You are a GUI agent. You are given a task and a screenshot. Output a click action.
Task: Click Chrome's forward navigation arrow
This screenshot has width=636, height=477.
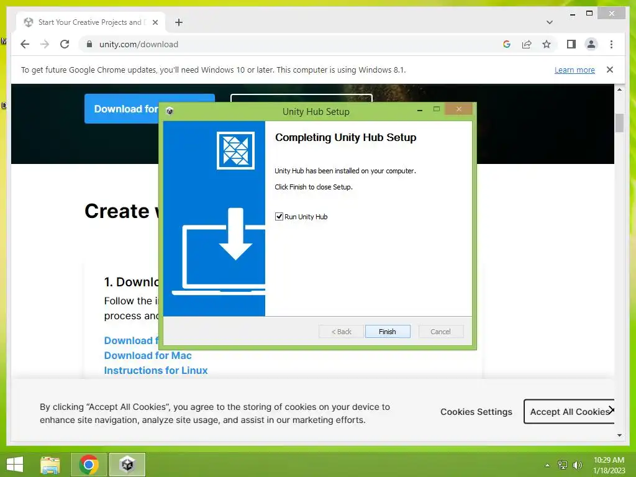point(45,44)
